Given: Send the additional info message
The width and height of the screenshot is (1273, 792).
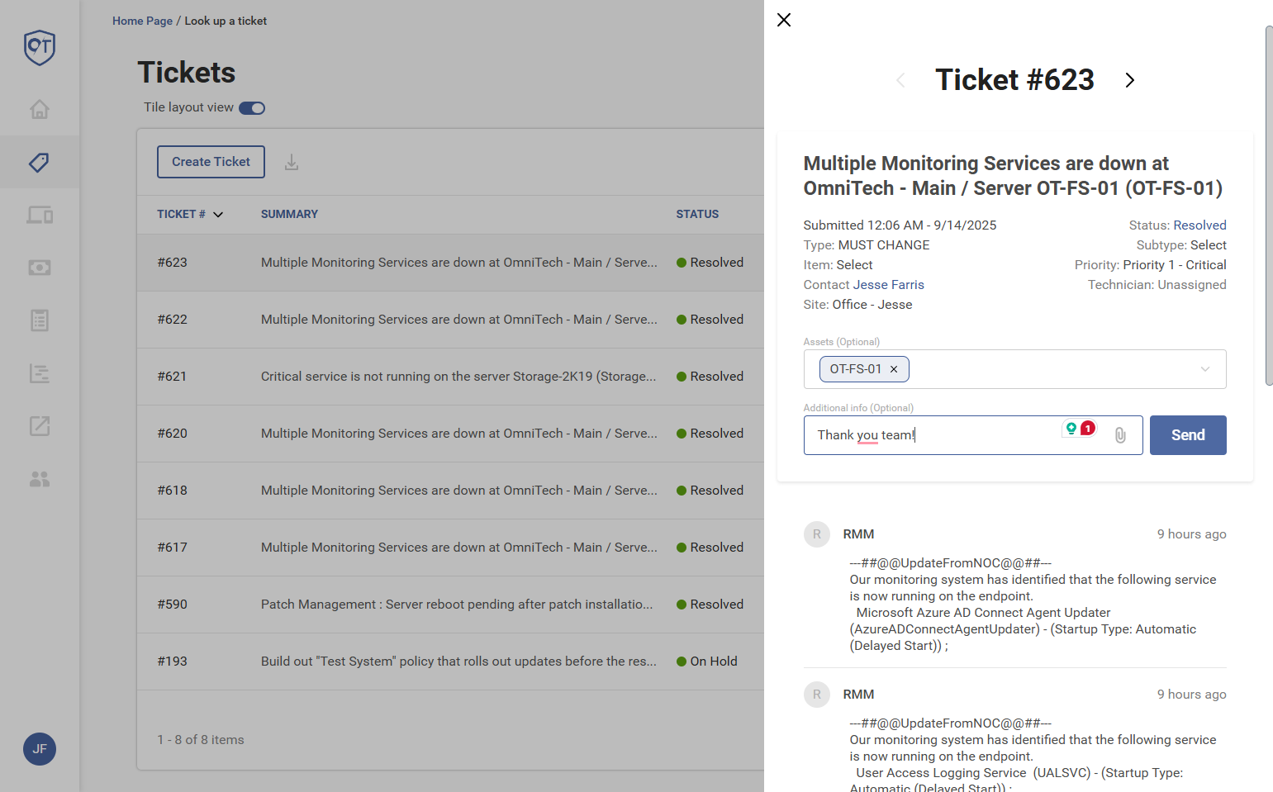Looking at the screenshot, I should pyautogui.click(x=1188, y=435).
